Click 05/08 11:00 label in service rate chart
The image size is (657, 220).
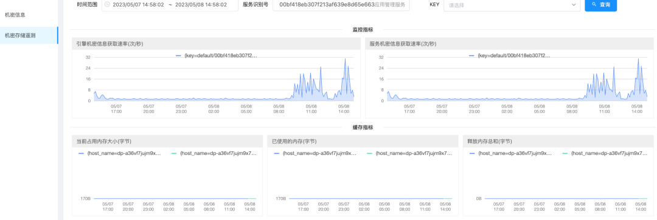tap(604, 109)
